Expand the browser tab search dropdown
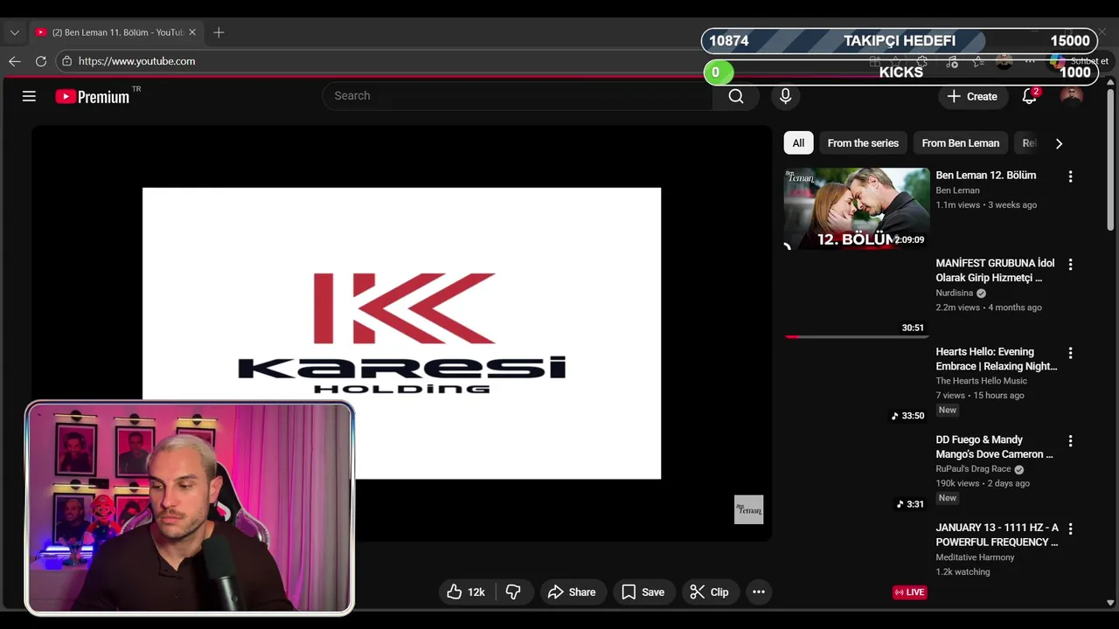Image resolution: width=1119 pixels, height=629 pixels. coord(15,32)
